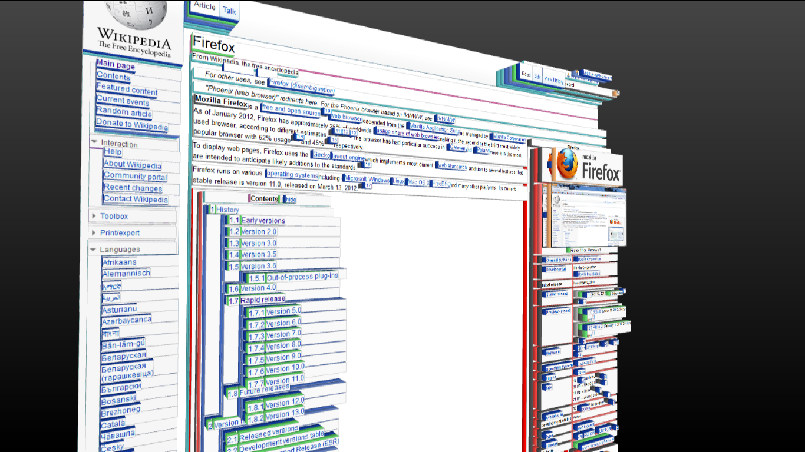Load a Random article from the sidebar
This screenshot has width=805, height=452.
(x=124, y=112)
